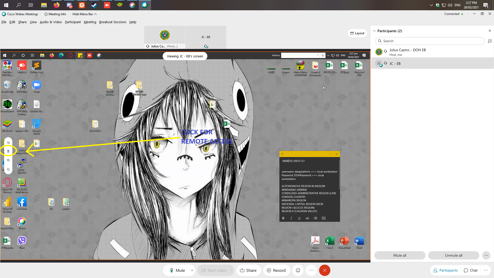Click the Sublime Text icon on shared desktop
The image size is (494, 278).
coord(37,68)
